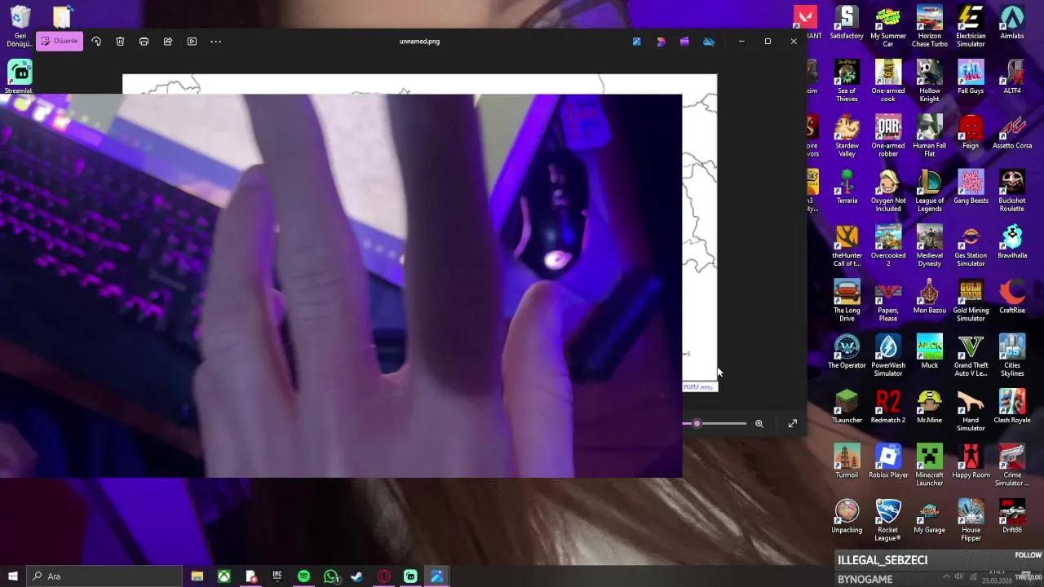
Task: Open TLauncher desktop shortcut
Action: (x=847, y=406)
